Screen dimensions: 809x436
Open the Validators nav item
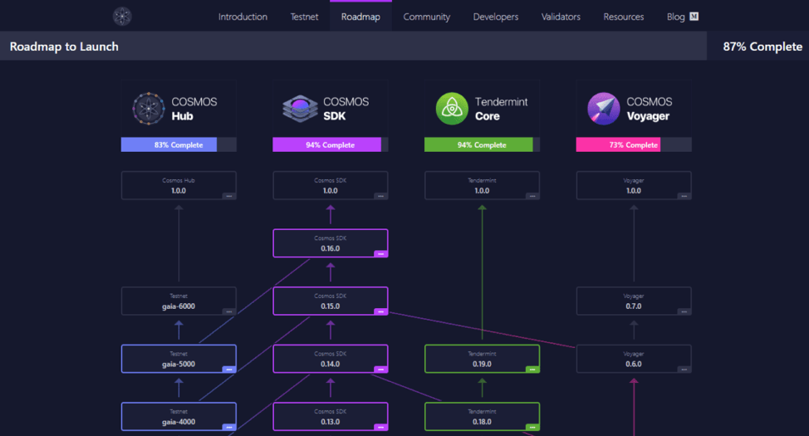(x=561, y=17)
